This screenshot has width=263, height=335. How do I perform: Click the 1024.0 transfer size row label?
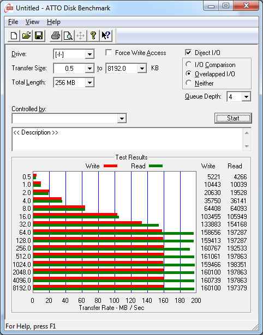coord(22,265)
